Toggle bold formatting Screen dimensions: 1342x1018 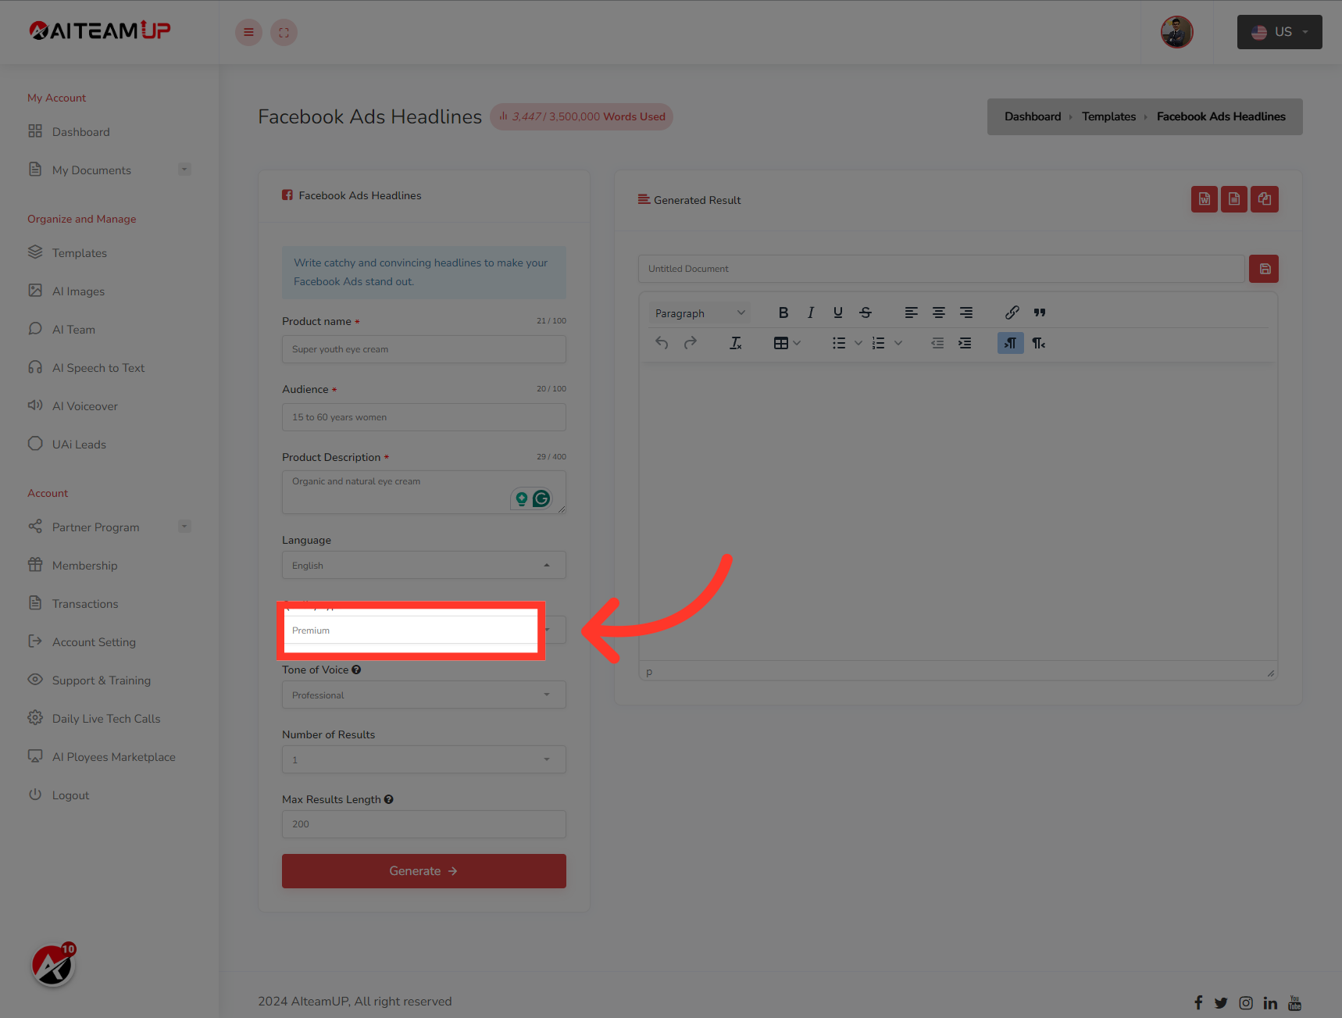tap(783, 313)
